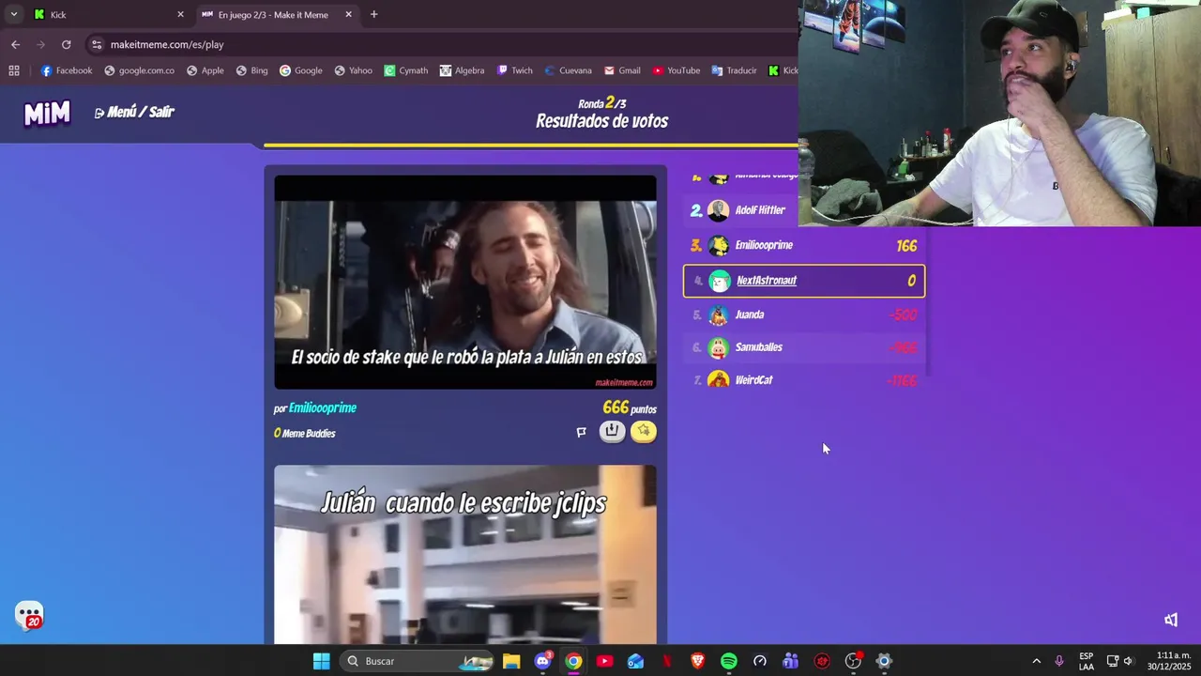Open Chrome from the taskbar
Screen dimensions: 1201x676
(573, 661)
